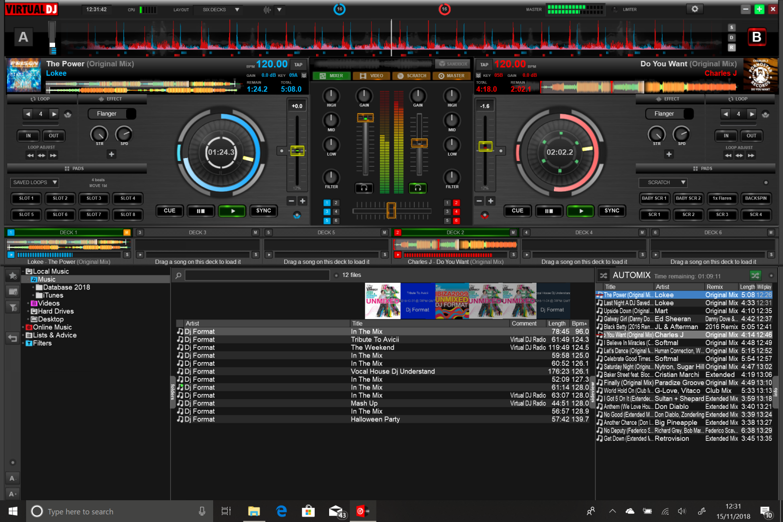Image resolution: width=783 pixels, height=522 pixels.
Task: Enable SANDBOX mode
Action: coord(453,64)
